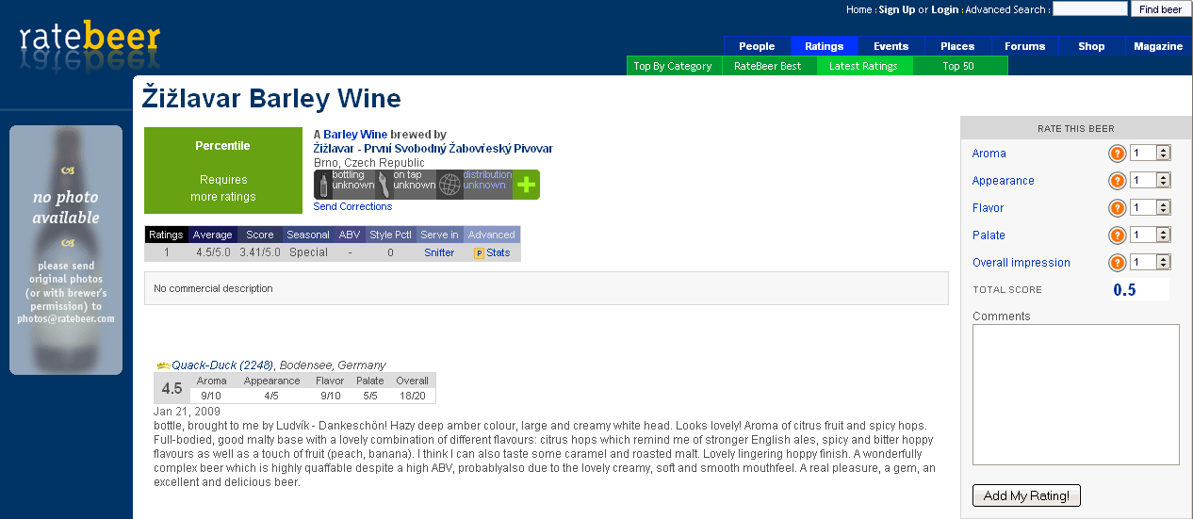Click the Stats link
The image size is (1193, 519).
[498, 252]
